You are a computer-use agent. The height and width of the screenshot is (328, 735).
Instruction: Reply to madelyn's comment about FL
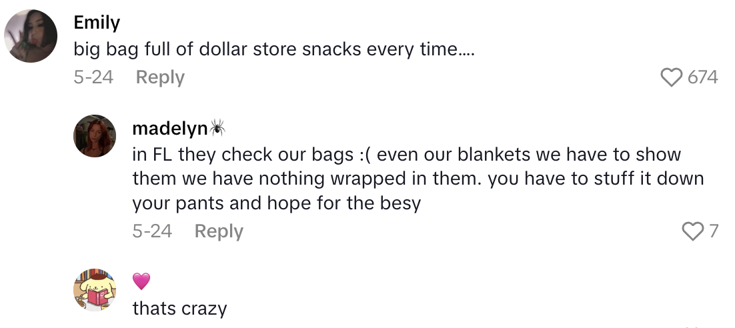point(219,231)
